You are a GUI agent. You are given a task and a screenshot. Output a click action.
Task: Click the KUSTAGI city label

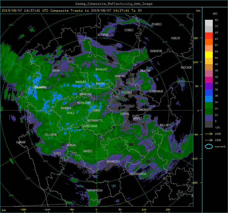(127, 92)
